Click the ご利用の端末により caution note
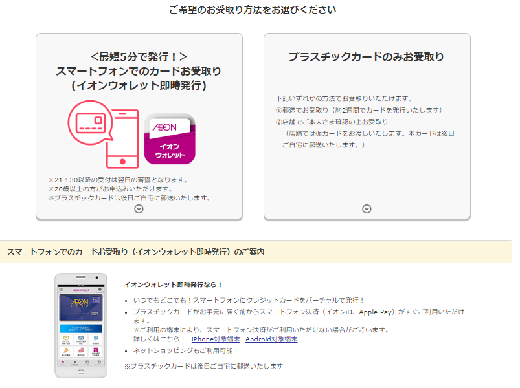520x388 pixels. coord(261,330)
